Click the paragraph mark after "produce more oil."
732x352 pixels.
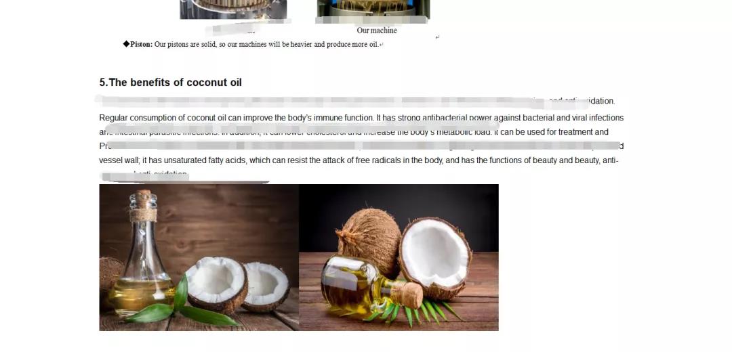pyautogui.click(x=382, y=45)
